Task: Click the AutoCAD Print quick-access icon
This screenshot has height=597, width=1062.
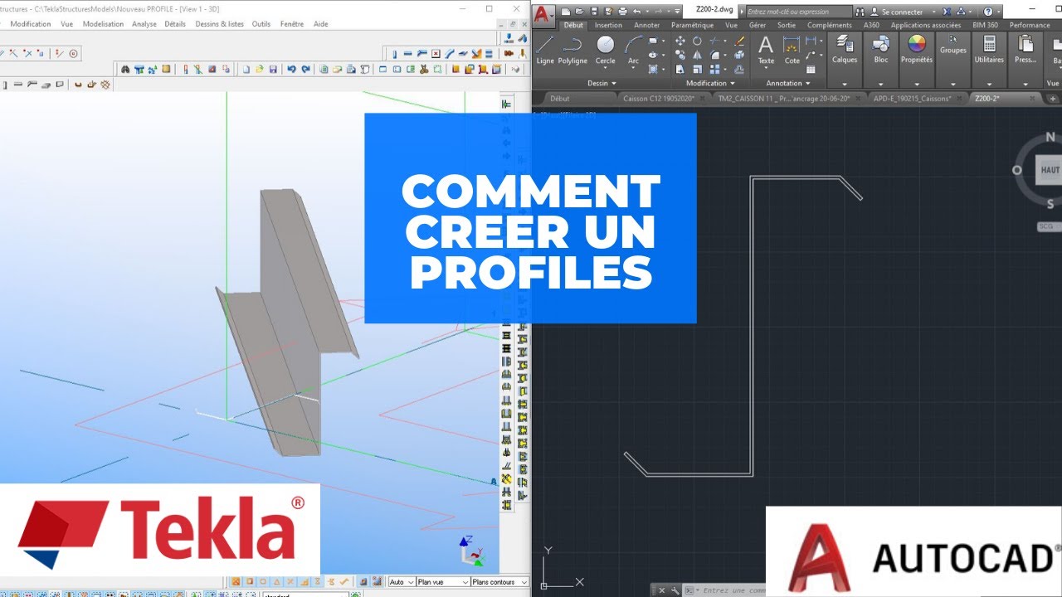Action: pos(622,12)
